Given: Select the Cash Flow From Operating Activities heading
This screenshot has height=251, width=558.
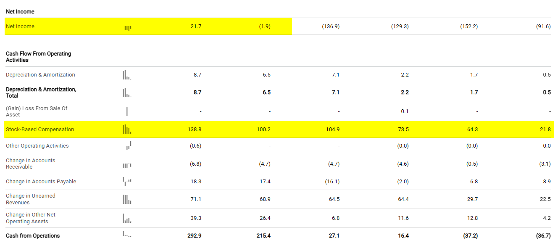Looking at the screenshot, I should pos(38,57).
